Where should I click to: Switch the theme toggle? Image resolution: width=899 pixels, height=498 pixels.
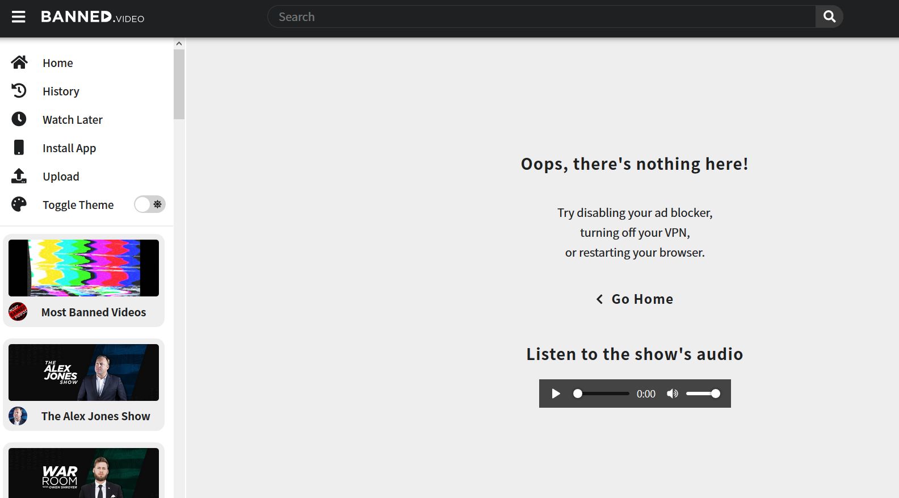[x=150, y=204]
